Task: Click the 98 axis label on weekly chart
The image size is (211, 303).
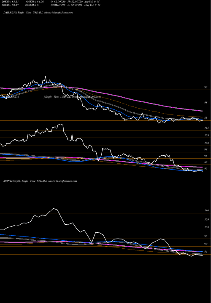Action: (206, 149)
